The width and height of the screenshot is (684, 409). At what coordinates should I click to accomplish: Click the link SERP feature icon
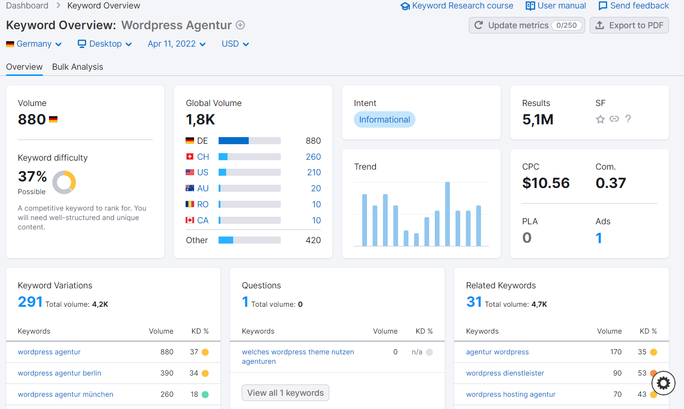(x=614, y=119)
